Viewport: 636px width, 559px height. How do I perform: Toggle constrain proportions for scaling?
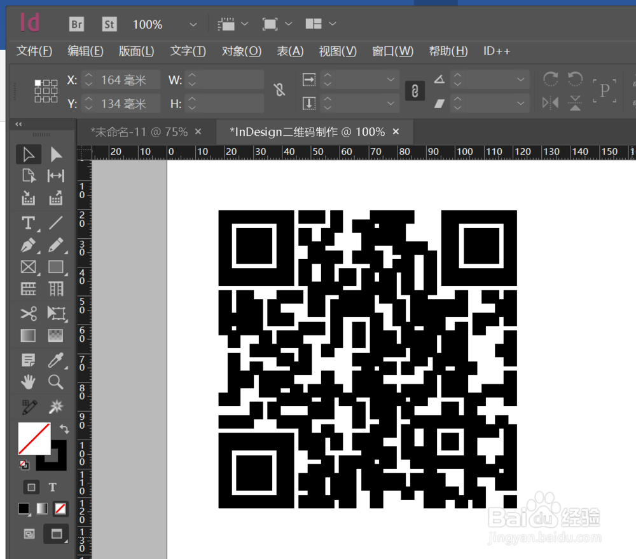point(415,91)
